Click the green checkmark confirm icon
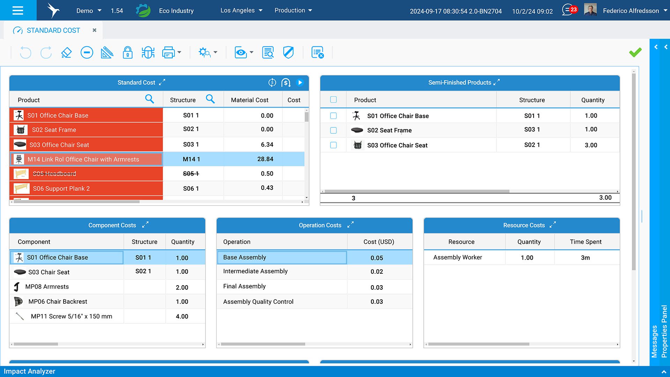Viewport: 670px width, 377px height. (635, 52)
